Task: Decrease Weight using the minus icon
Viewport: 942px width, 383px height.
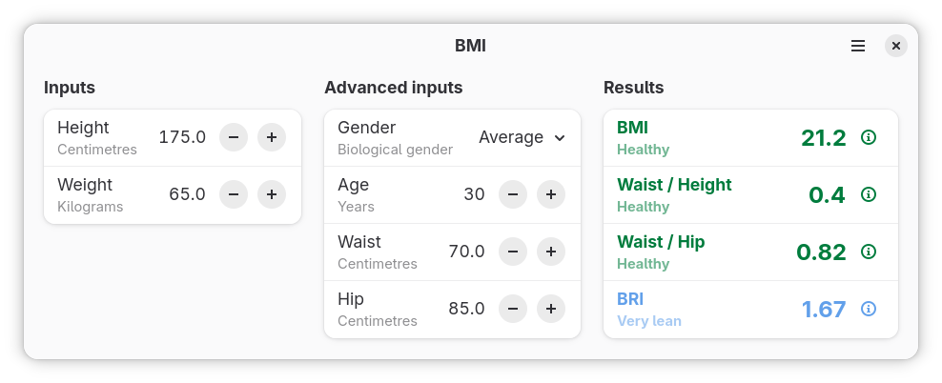Action: tap(233, 194)
